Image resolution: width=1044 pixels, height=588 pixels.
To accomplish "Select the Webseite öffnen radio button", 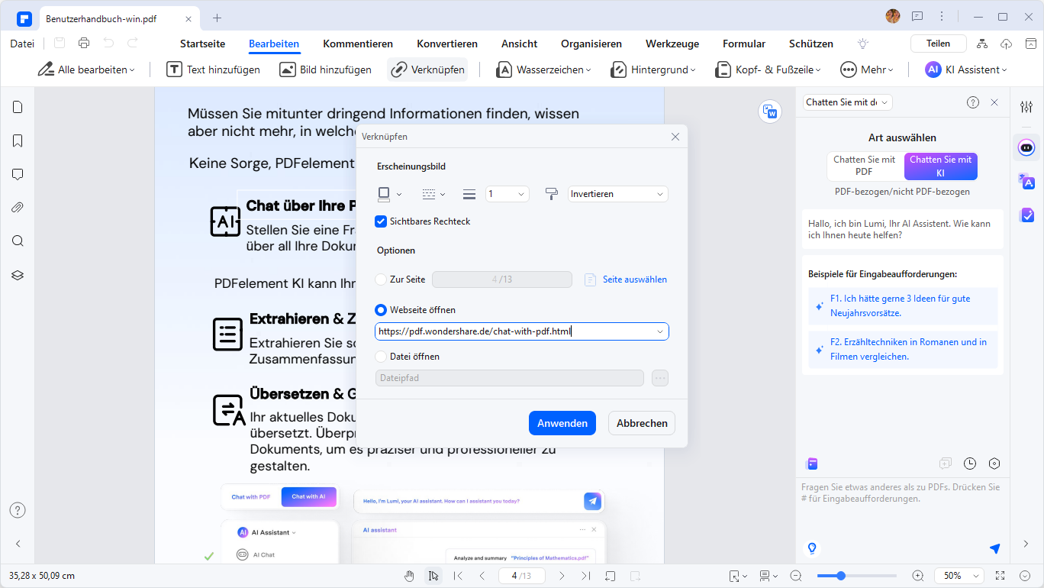I will point(381,310).
